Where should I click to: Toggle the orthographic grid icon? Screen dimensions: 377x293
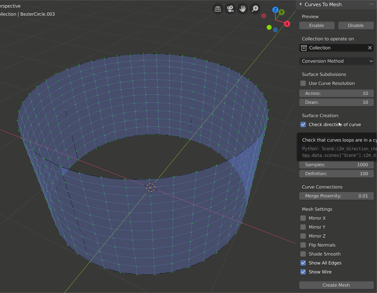point(217,9)
